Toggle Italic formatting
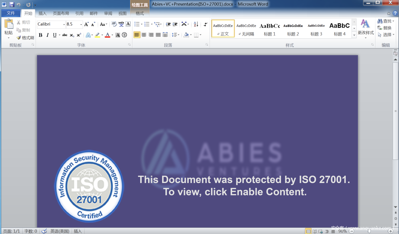 (47, 35)
